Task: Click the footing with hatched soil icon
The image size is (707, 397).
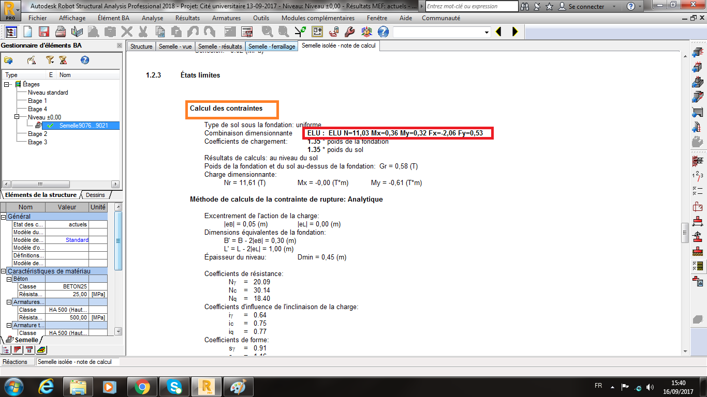Action: click(698, 252)
